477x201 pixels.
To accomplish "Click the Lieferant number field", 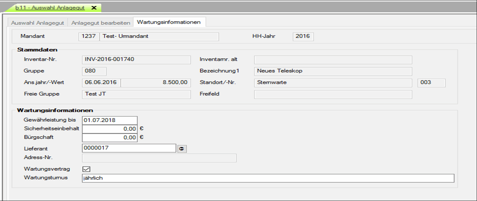I will (x=129, y=148).
